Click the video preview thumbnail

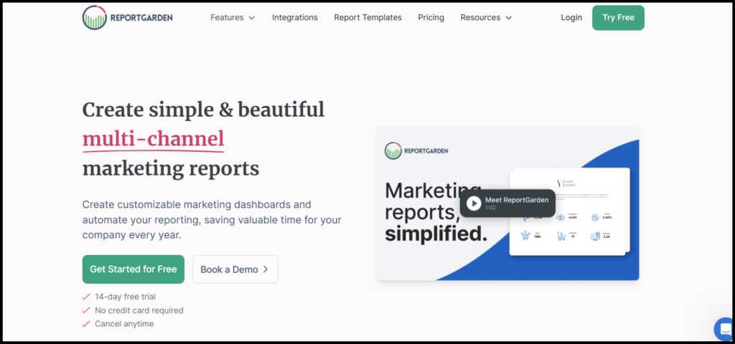(x=507, y=203)
